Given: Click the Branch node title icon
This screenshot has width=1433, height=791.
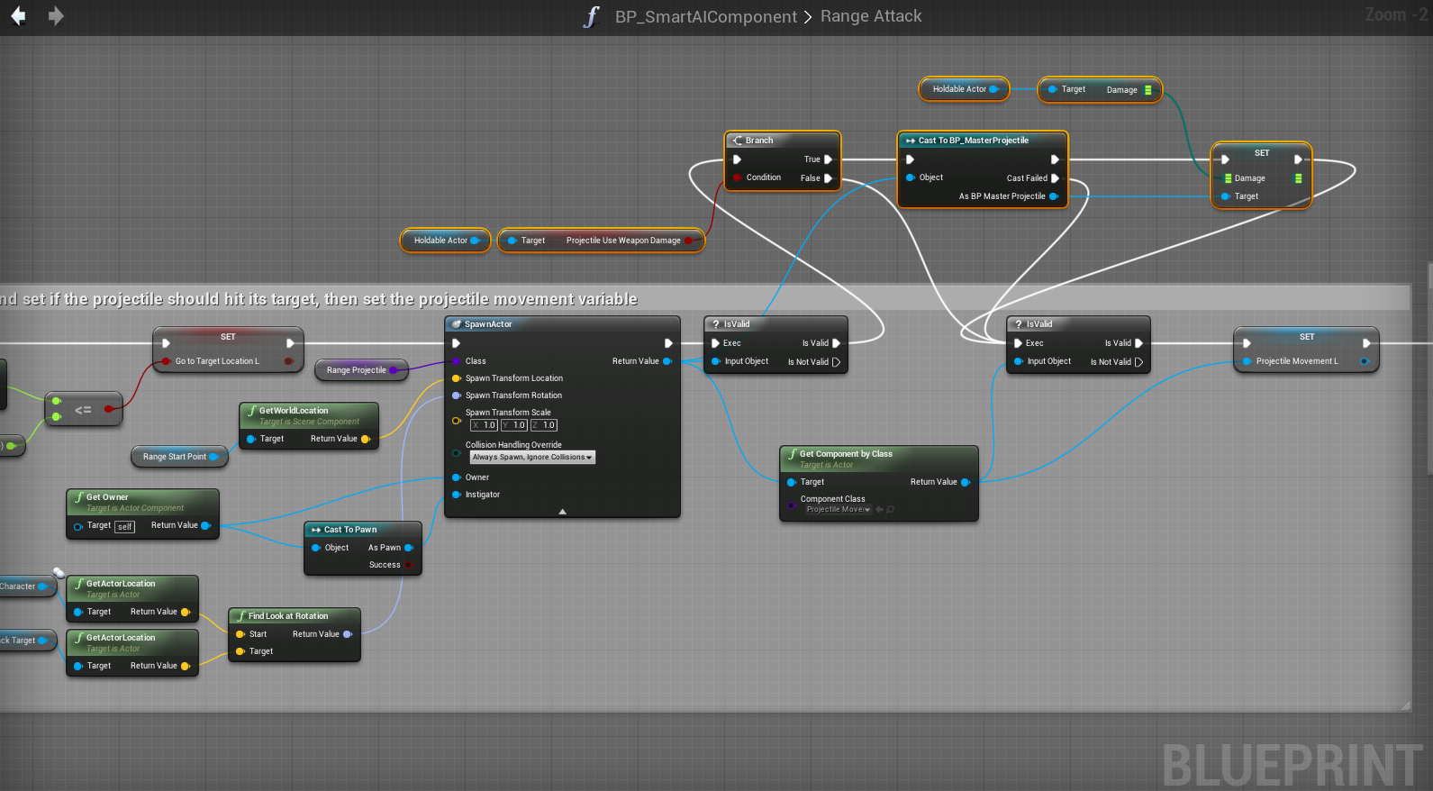Looking at the screenshot, I should click(738, 141).
